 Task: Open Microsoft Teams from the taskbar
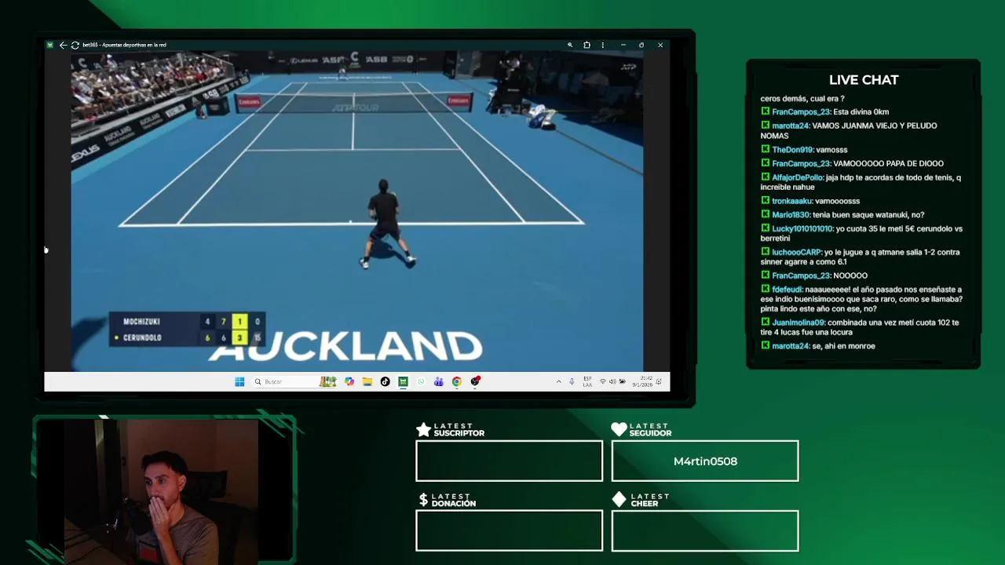(439, 381)
